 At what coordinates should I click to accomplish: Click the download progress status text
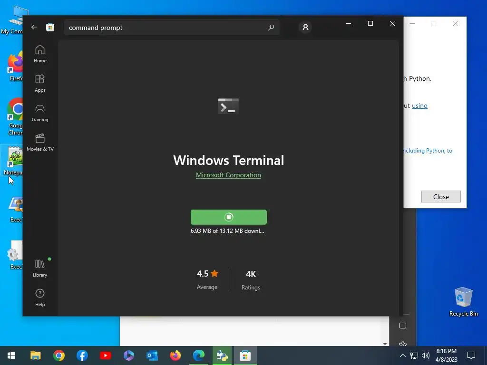[x=227, y=231]
